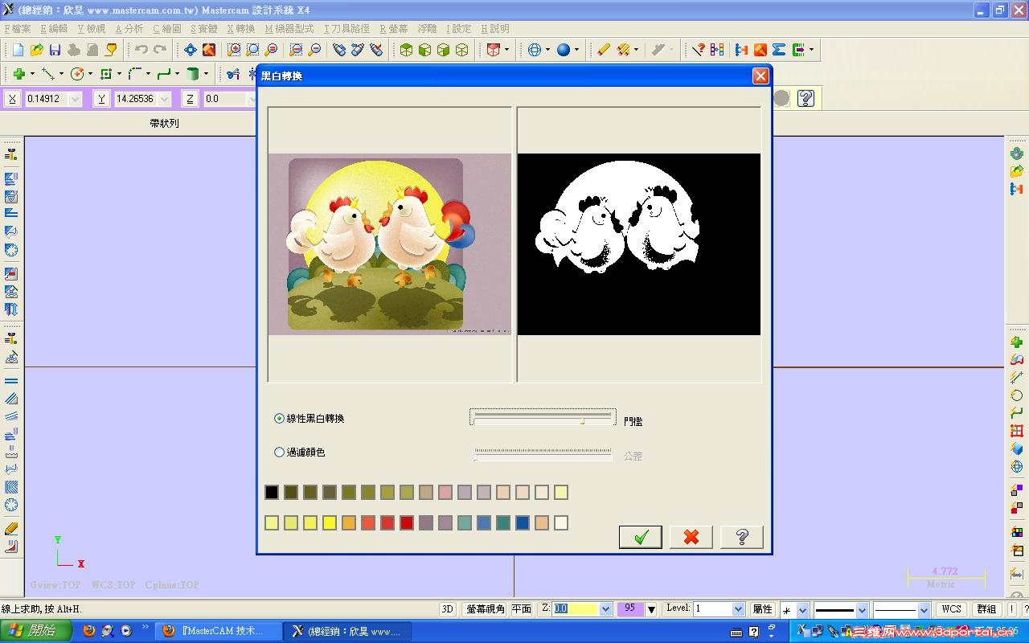Click the green circle icon in right toolbar
The image size is (1029, 643).
(x=1017, y=395)
